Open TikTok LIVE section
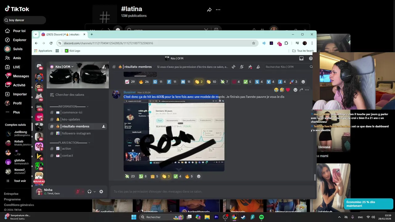The height and width of the screenshot is (222, 395). 13,67
